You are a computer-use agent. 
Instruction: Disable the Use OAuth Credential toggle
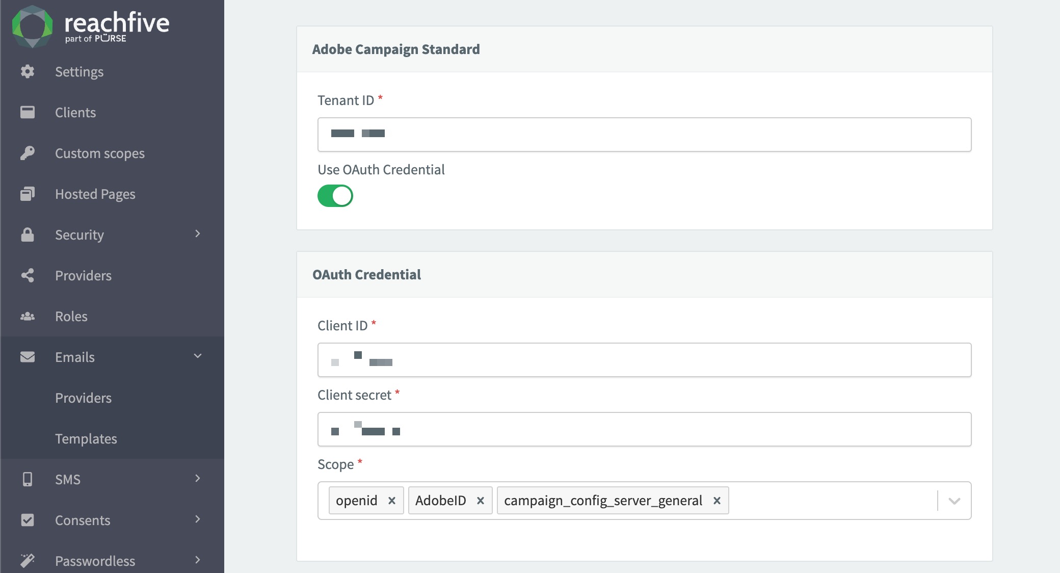335,196
